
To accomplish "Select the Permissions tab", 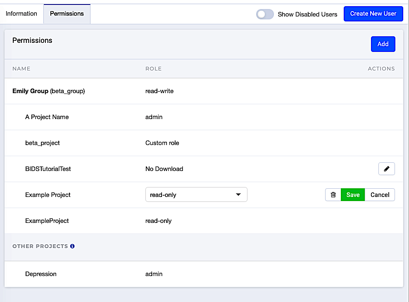I will tap(67, 14).
